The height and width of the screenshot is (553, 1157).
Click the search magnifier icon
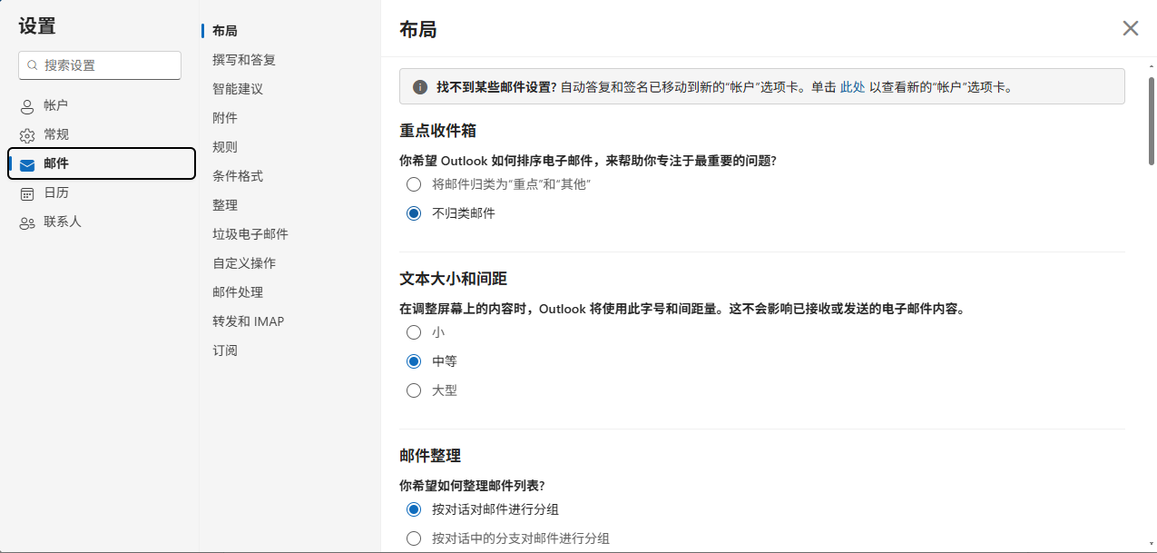click(x=33, y=65)
